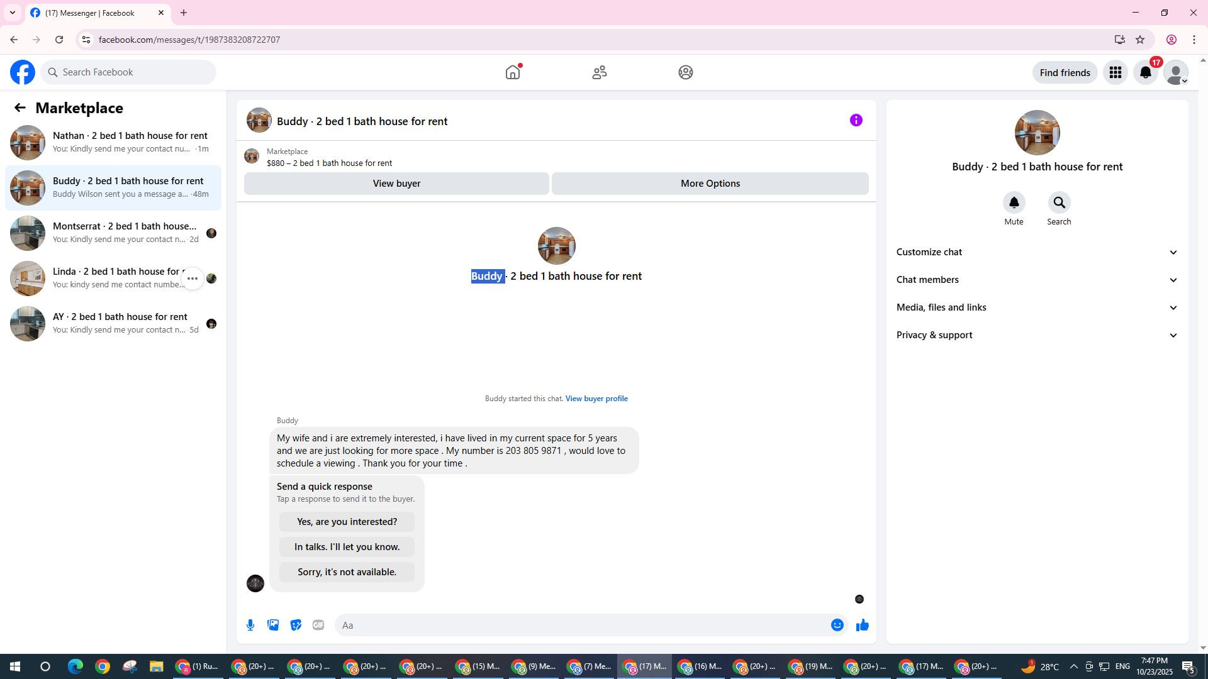This screenshot has width=1208, height=679.
Task: Open Facebook notifications bell
Action: pos(1146,72)
